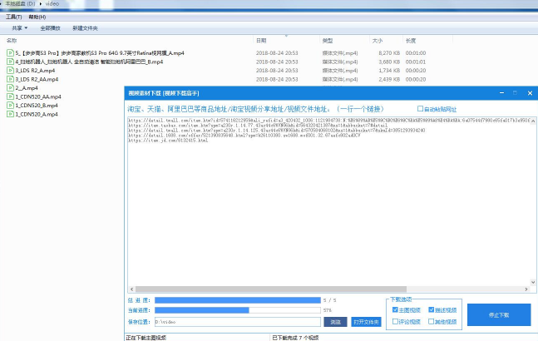Screen dimensions: 538x341
Task: Click the 浏览 browse button
Action: pyautogui.click(x=335, y=321)
